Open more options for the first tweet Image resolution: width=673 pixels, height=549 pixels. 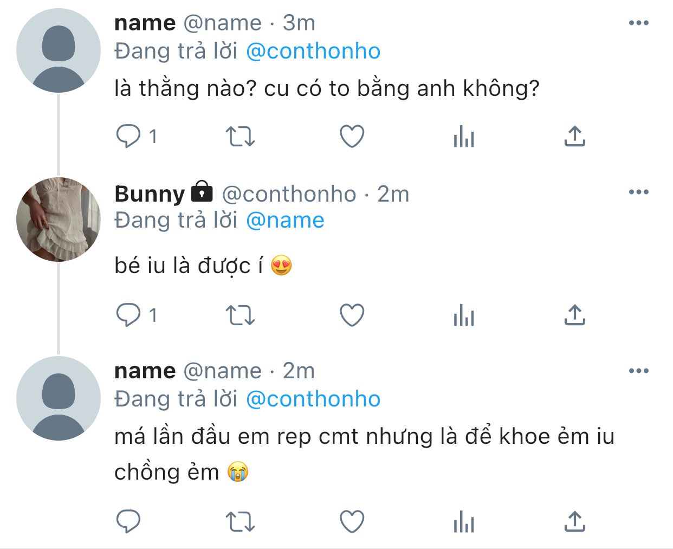[x=638, y=23]
